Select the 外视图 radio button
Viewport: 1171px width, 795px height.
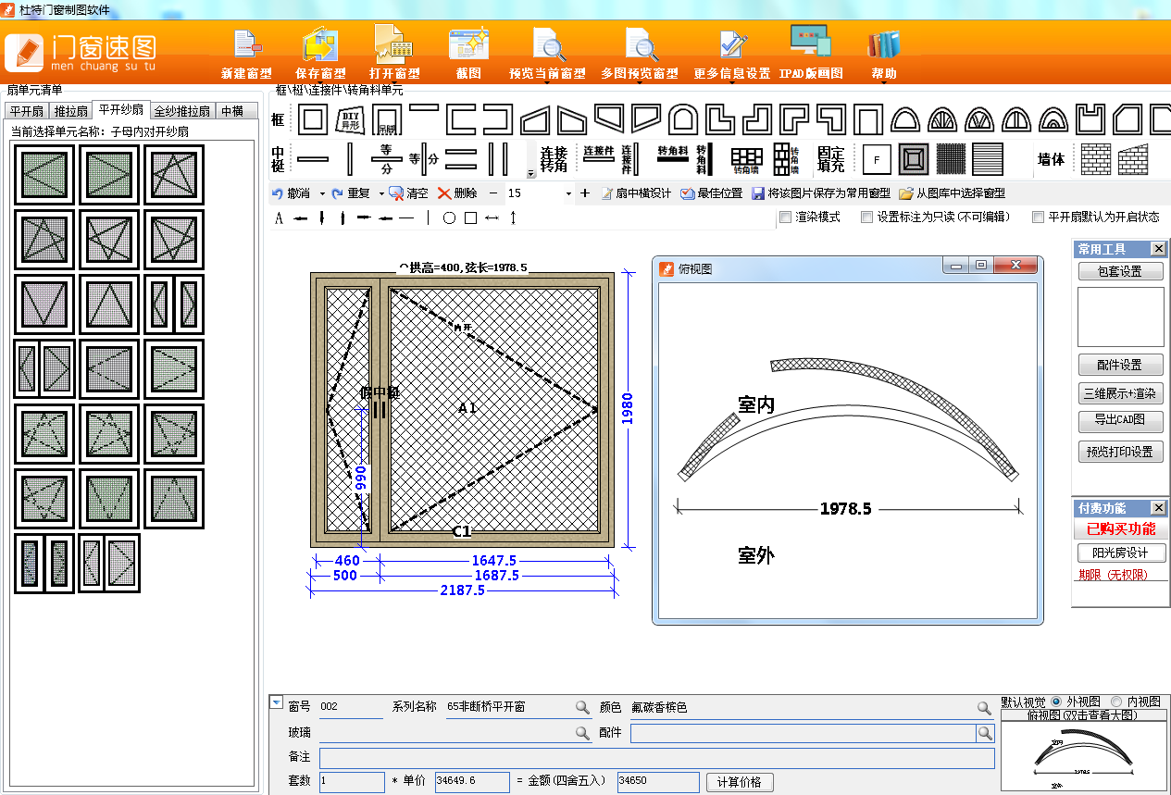coord(1057,702)
